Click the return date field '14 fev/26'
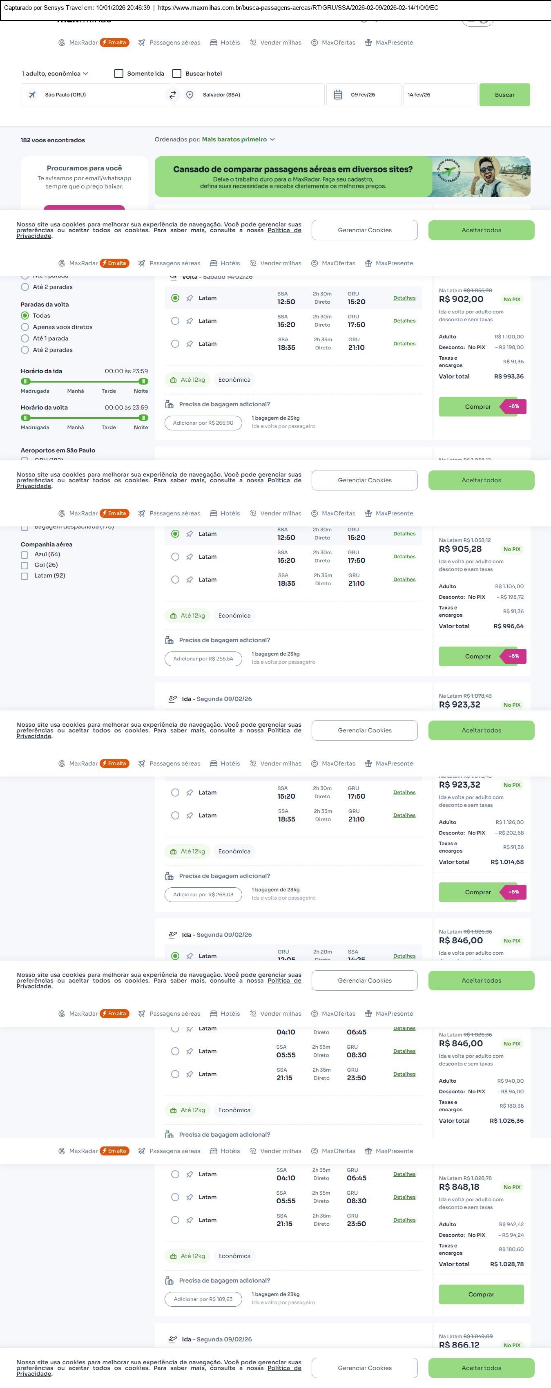The width and height of the screenshot is (551, 1388). pyautogui.click(x=439, y=95)
